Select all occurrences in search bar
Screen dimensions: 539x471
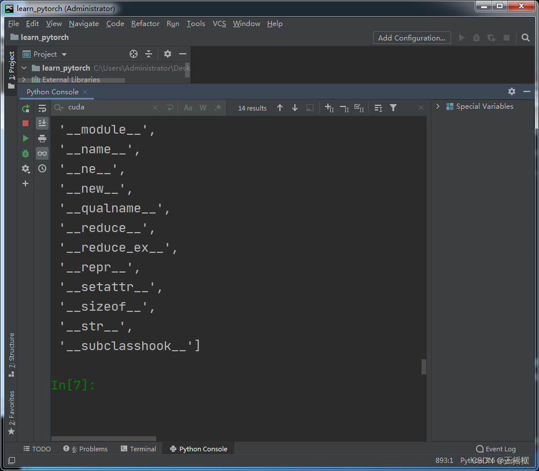359,108
